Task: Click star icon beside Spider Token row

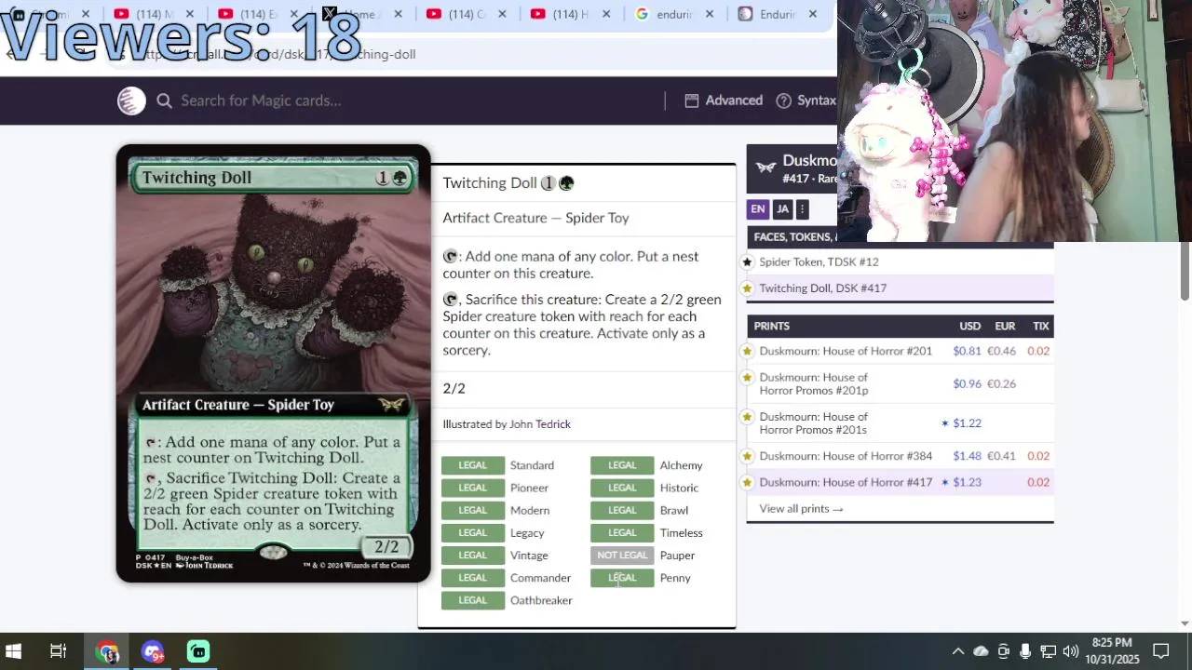Action: click(x=747, y=262)
